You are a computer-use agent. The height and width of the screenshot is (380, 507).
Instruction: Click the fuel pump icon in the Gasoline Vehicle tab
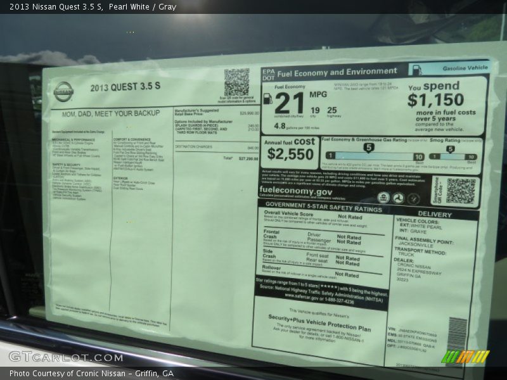417,70
